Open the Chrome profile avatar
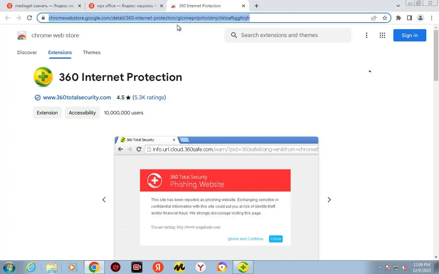Image resolution: width=439 pixels, height=274 pixels. point(420,18)
